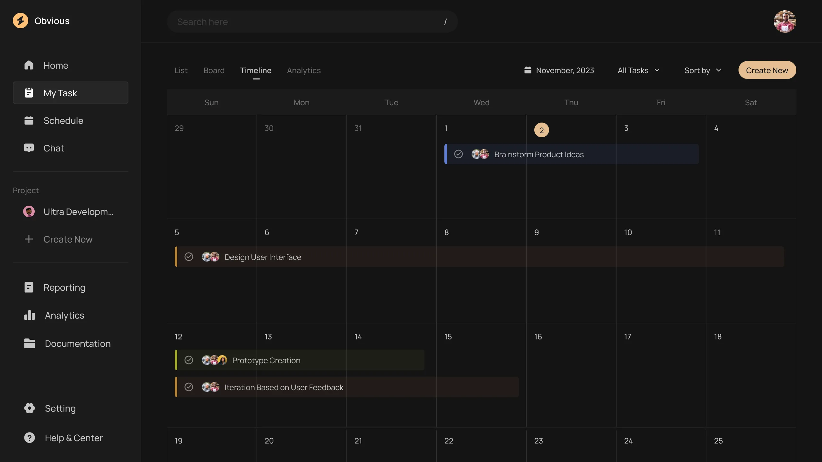The image size is (822, 462).
Task: Check off Design User Interface task
Action: [x=189, y=257]
